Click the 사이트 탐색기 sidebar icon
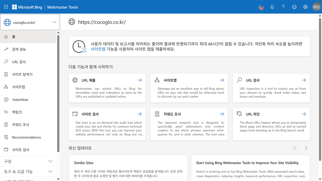Image resolution: width=322 pixels, height=181 pixels. coord(6,74)
